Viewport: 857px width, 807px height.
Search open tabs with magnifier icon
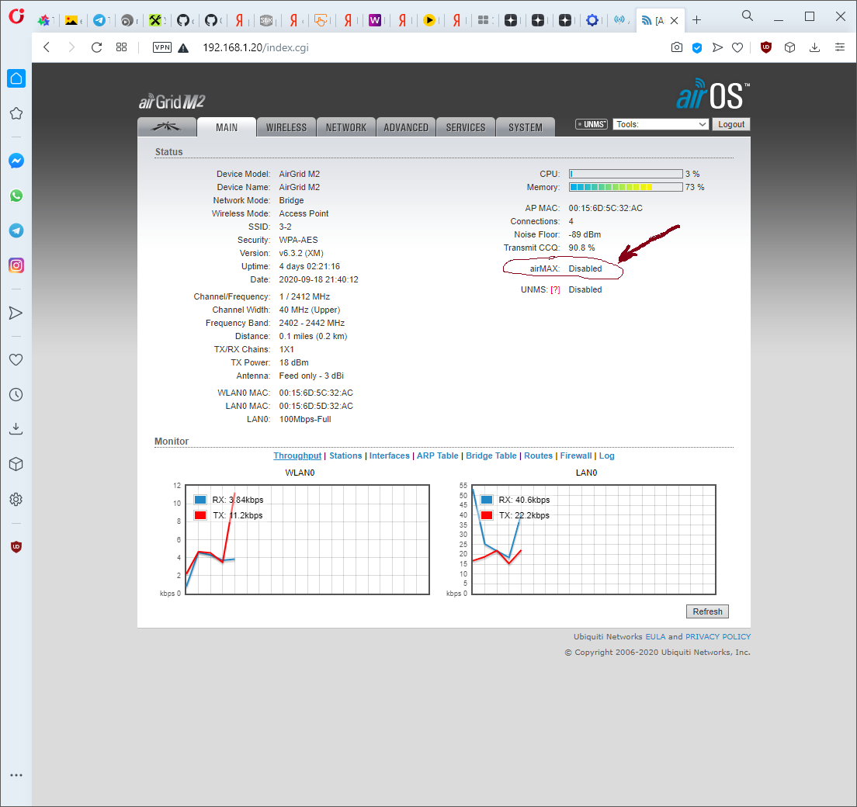(747, 16)
